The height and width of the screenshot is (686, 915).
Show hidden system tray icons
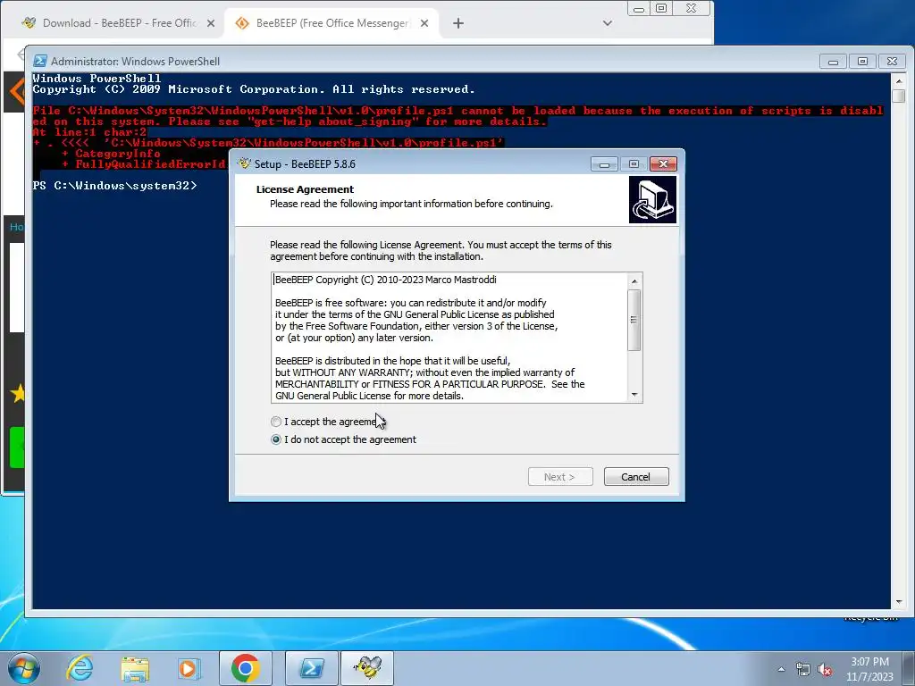coord(781,669)
